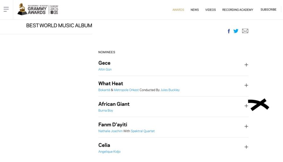Screen dimensions: 283x162
Task: Share page on Facebook
Action: click(x=229, y=31)
